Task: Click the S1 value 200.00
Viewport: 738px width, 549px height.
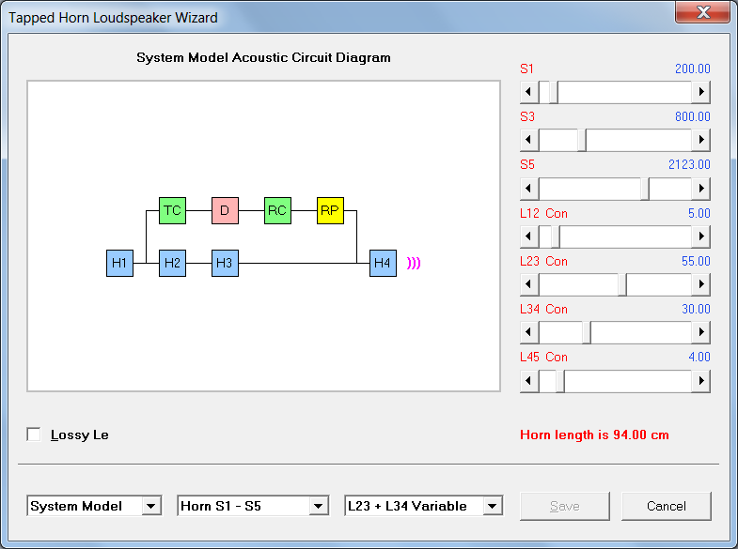Action: (692, 69)
